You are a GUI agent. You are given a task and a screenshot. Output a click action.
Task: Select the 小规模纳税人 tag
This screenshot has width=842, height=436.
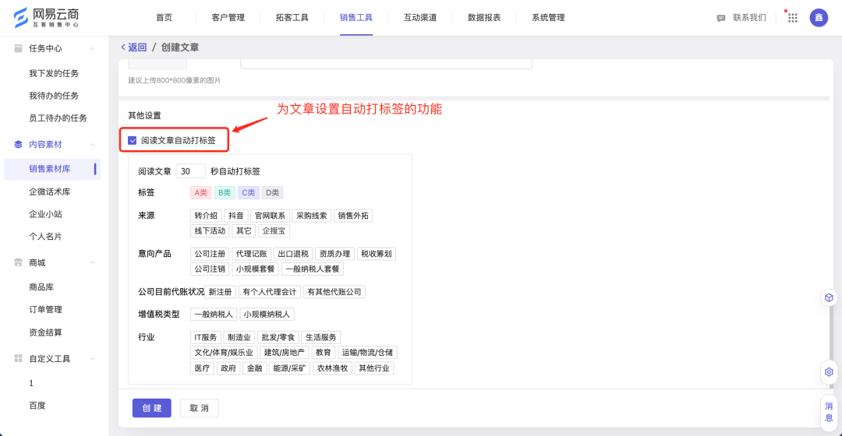pyautogui.click(x=267, y=315)
